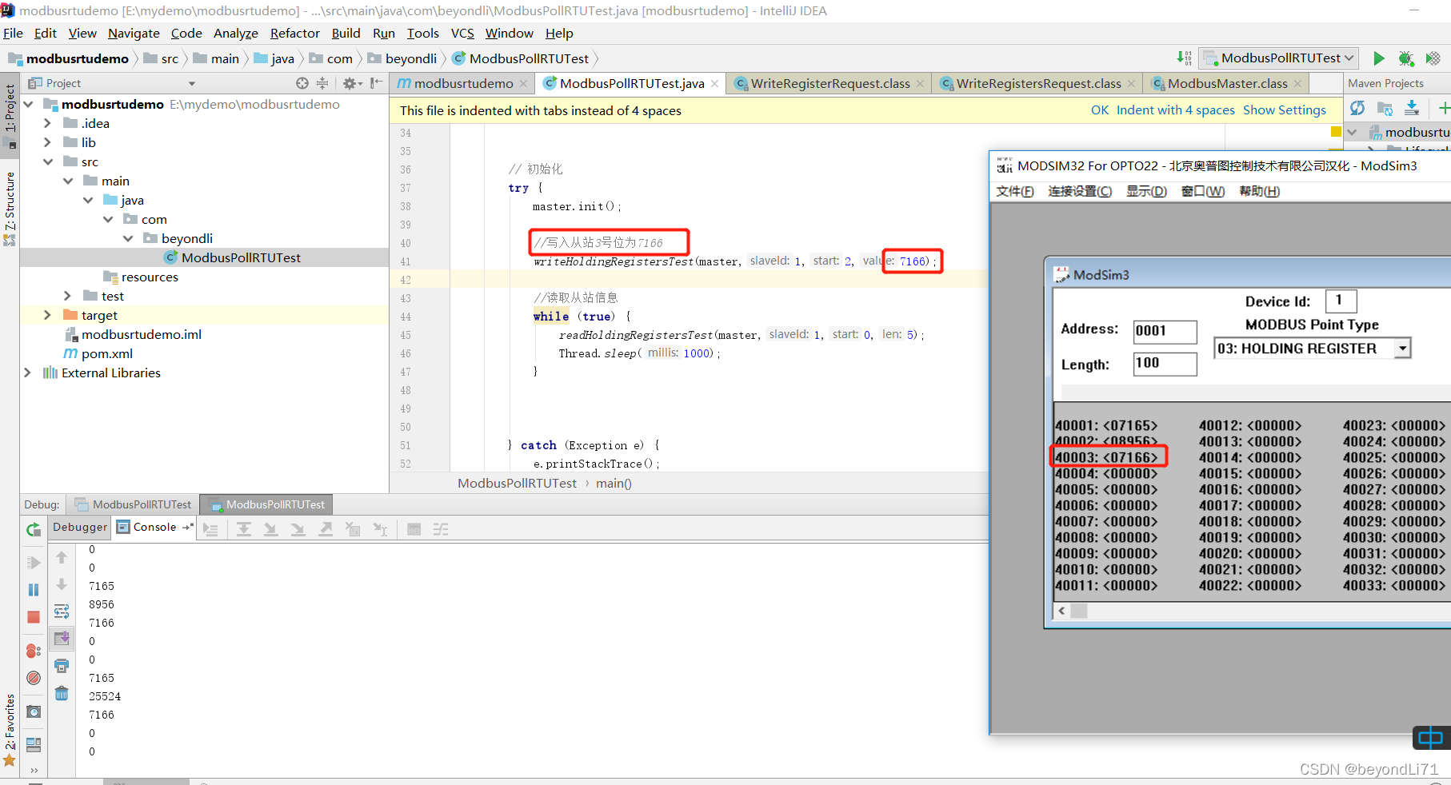1451x785 pixels.
Task: Click Evaluate Expression calculator icon
Action: 414,529
